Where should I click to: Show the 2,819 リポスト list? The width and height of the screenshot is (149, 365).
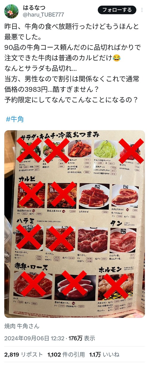coord(24,355)
